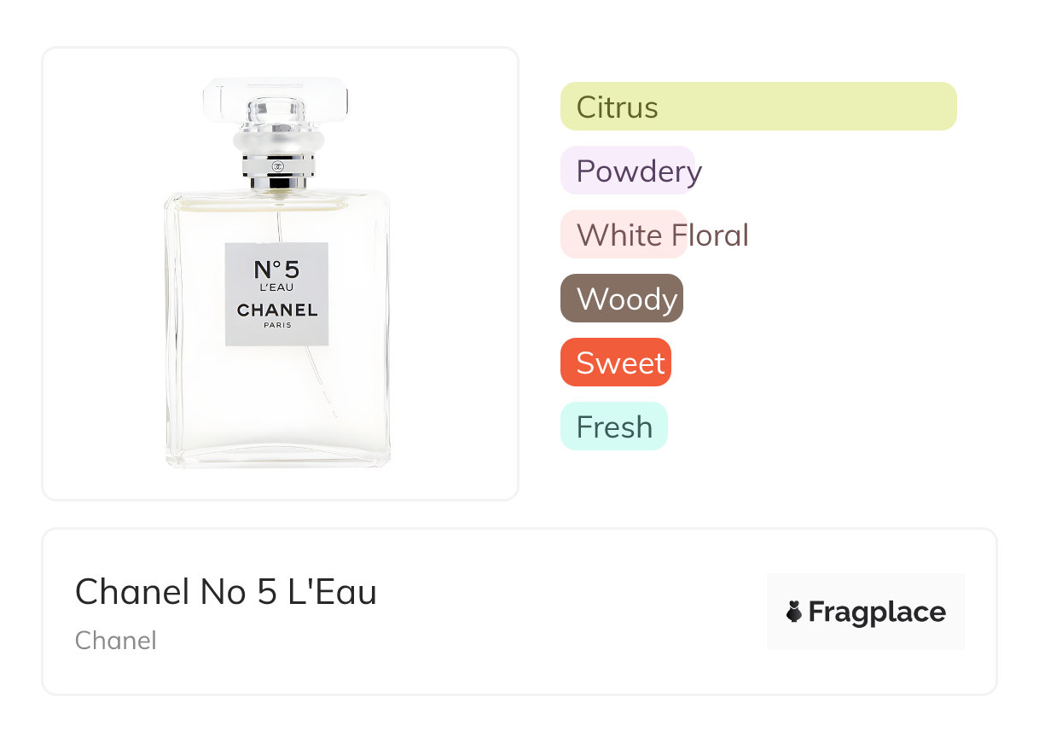Select the Citrus accord bar
1039x737 pixels.
coord(757,107)
